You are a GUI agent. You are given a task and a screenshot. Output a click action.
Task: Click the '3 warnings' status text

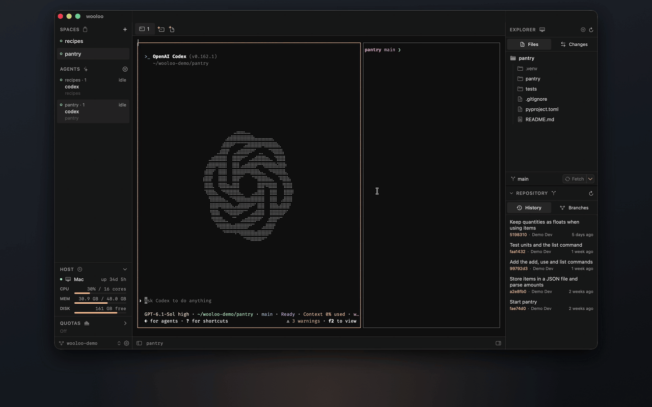click(306, 322)
